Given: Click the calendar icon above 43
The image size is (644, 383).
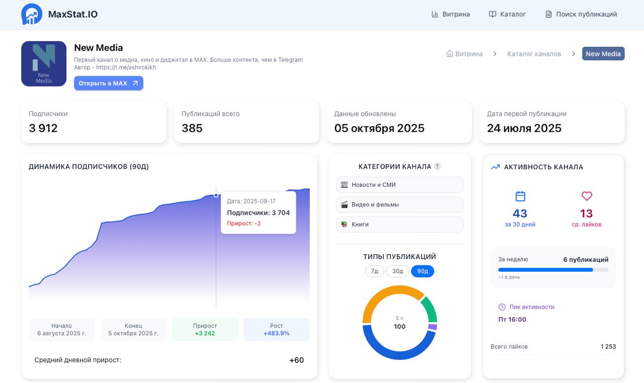Looking at the screenshot, I should (x=520, y=196).
